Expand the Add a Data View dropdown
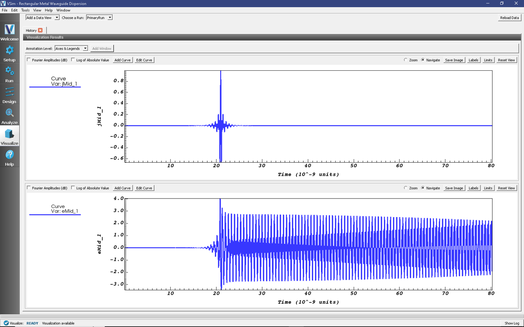 point(43,18)
